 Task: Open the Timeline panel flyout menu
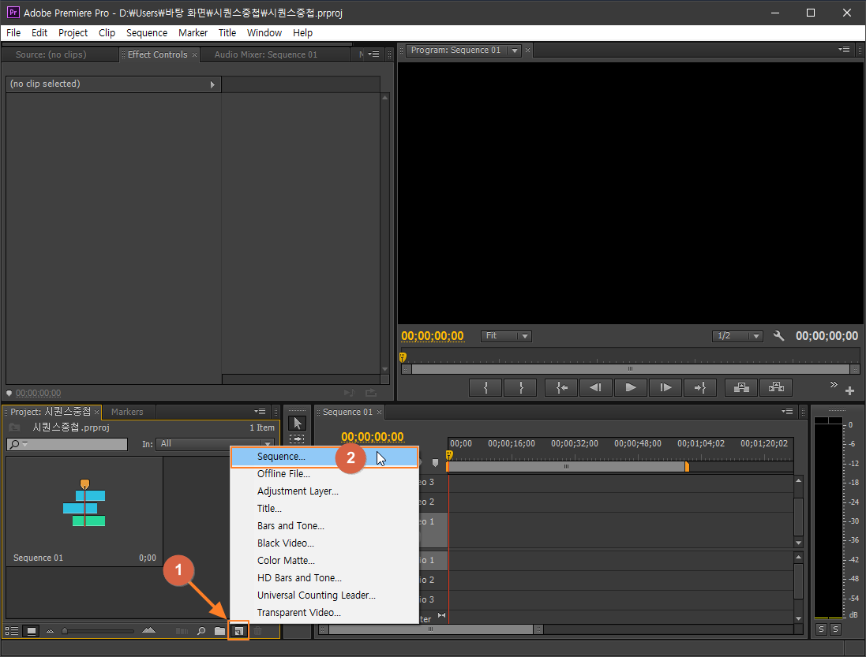pos(788,412)
